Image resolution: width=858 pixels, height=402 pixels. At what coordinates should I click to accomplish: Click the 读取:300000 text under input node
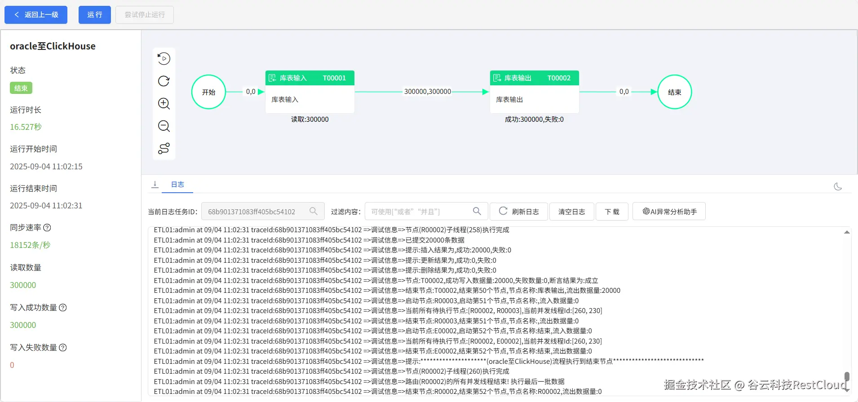click(310, 119)
